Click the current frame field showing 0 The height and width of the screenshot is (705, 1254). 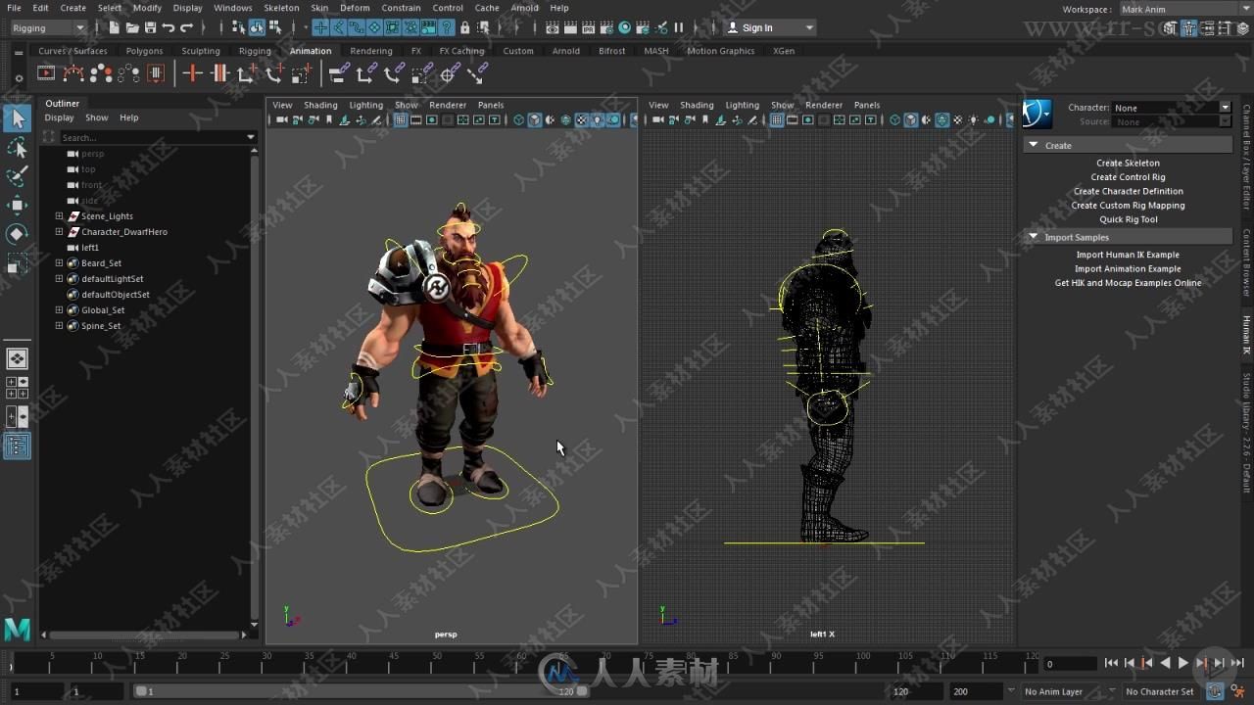pyautogui.click(x=1069, y=664)
